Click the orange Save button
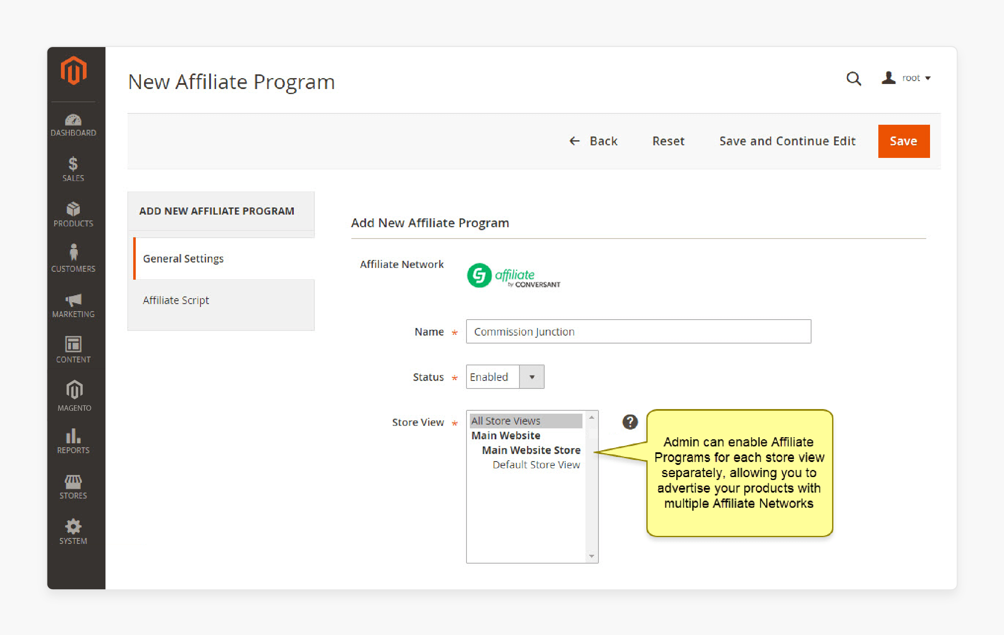The height and width of the screenshot is (635, 1004). [x=904, y=141]
